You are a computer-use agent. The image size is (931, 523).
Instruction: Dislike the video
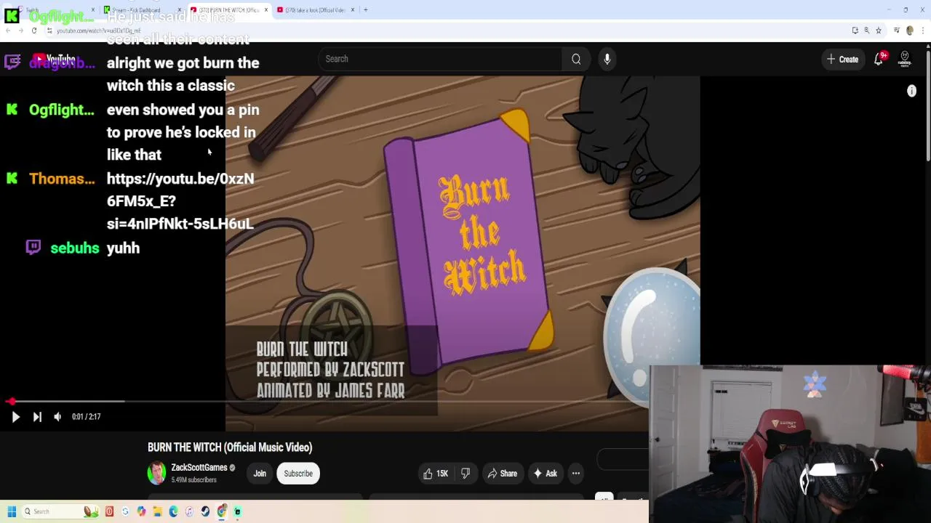click(x=465, y=474)
